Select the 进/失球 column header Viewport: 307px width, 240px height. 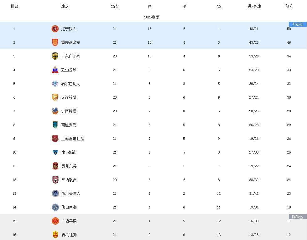(x=254, y=6)
